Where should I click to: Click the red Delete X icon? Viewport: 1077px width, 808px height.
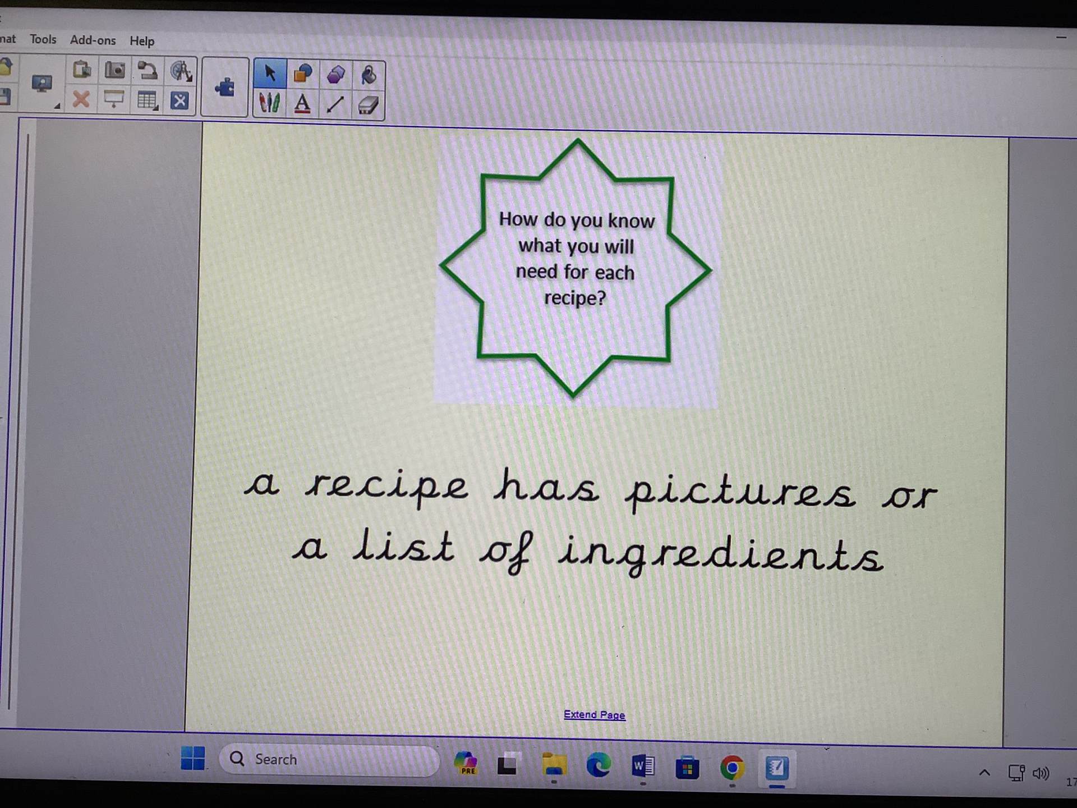[x=81, y=100]
